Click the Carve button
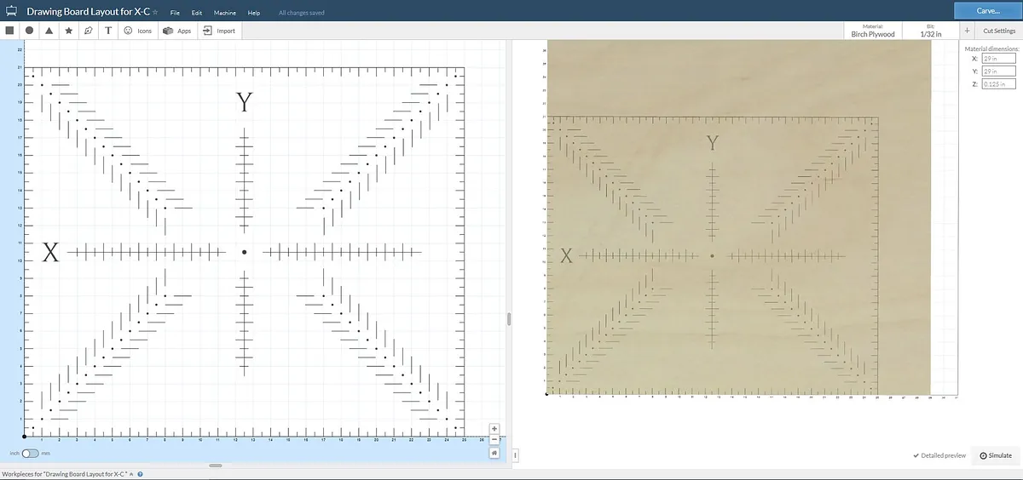Screen dimensions: 1023x480 coord(988,11)
